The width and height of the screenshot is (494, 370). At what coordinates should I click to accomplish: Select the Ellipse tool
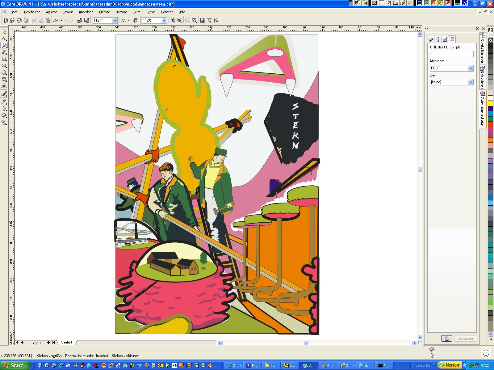coord(4,65)
